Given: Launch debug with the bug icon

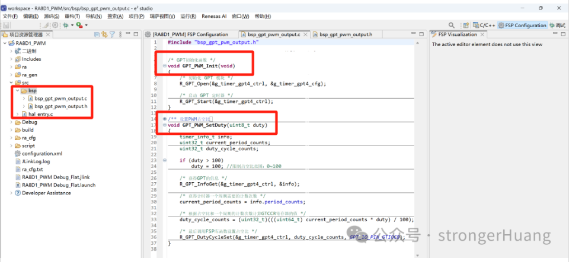Looking at the screenshot, I should [66, 25].
